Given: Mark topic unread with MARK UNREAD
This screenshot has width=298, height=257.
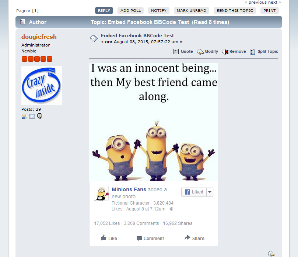Looking at the screenshot, I should (x=192, y=10).
